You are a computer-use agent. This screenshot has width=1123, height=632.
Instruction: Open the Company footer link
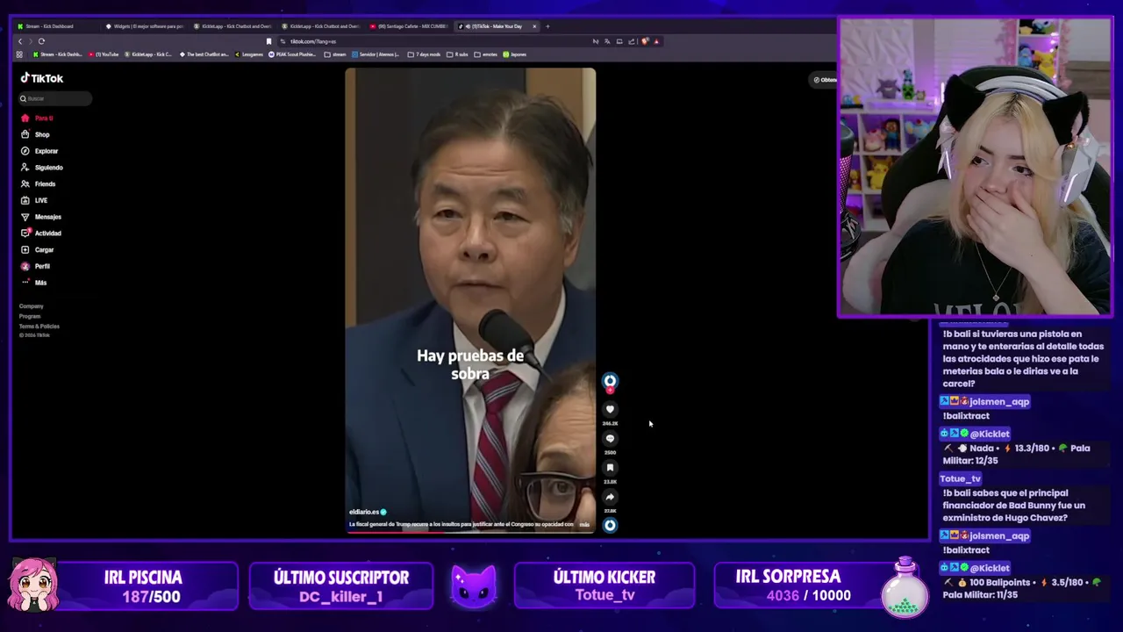coord(32,306)
